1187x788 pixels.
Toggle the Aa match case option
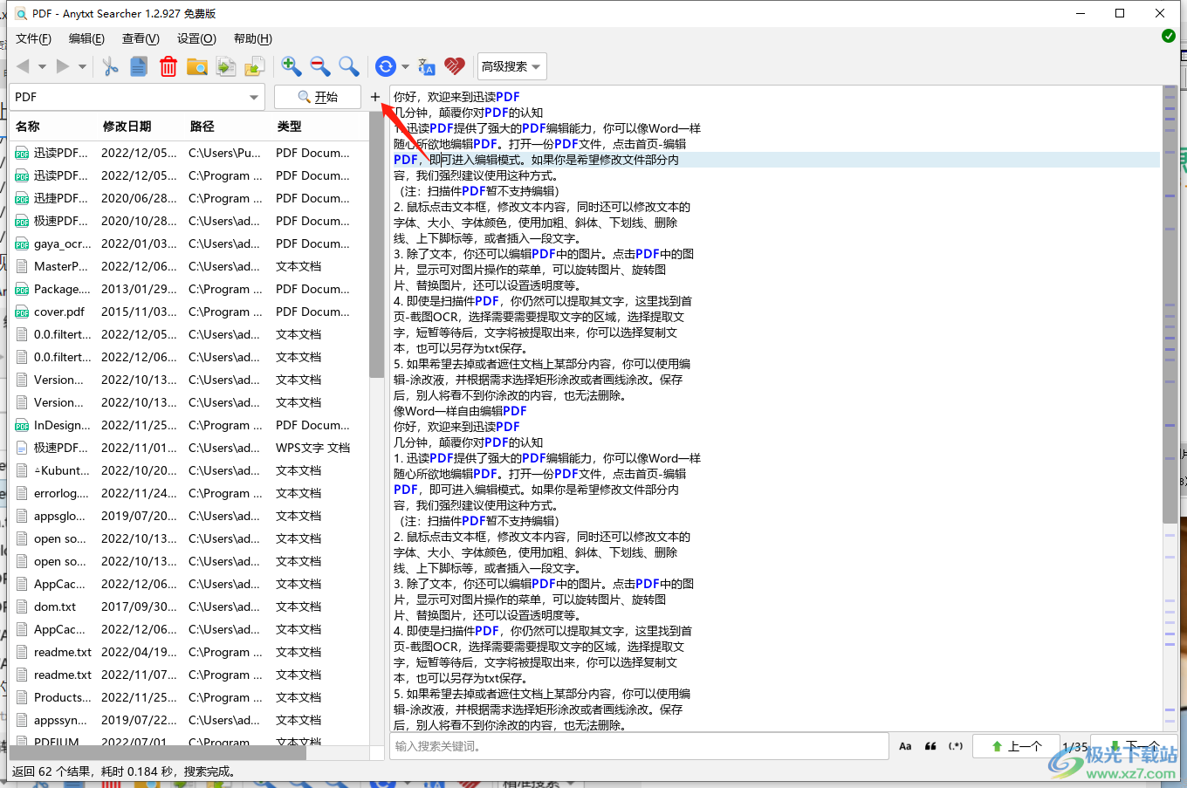[905, 746]
